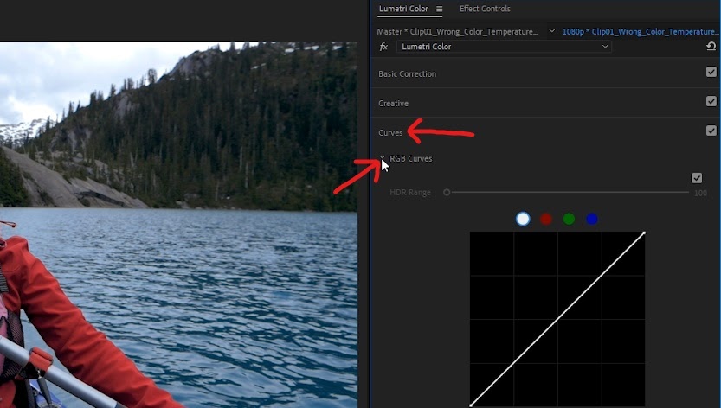
Task: Click the top-right RGB curve point
Action: pyautogui.click(x=644, y=233)
